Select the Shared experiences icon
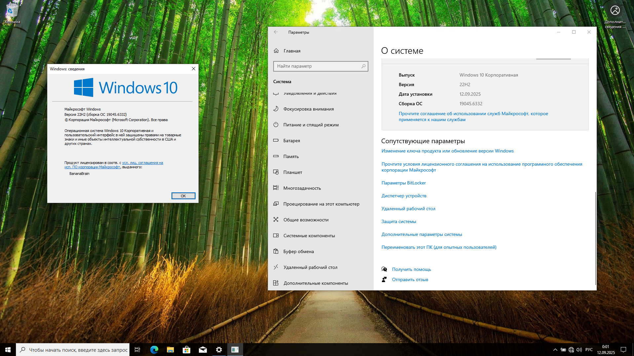This screenshot has height=356, width=634. (x=276, y=220)
